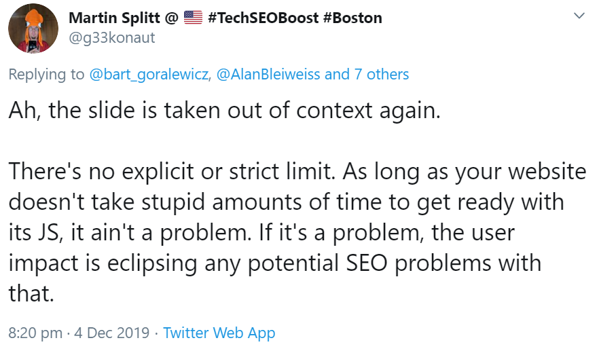Screen dimensions: 599x351
Task: Click "SEO problems" in the tweet body
Action: click(433, 261)
